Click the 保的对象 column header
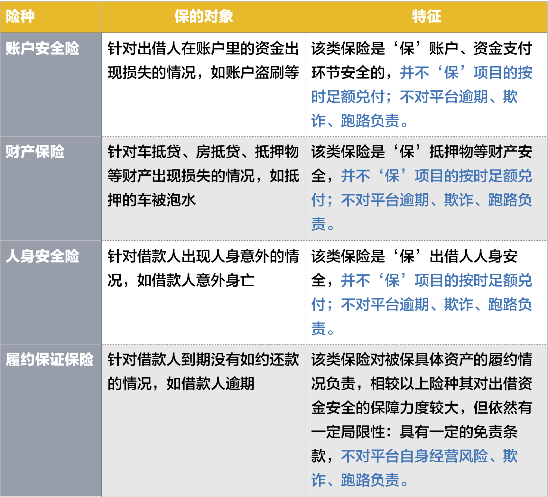Viewport: 548px width, 497px height. coord(203,16)
